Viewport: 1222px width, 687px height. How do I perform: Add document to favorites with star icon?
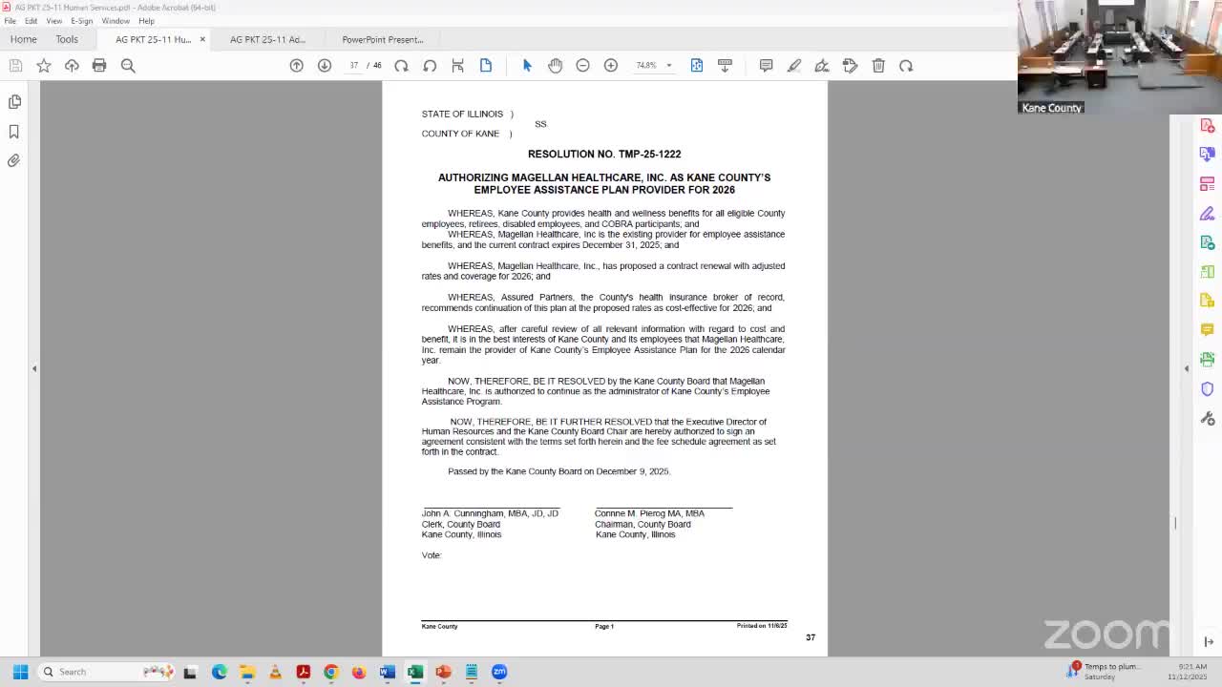[44, 65]
